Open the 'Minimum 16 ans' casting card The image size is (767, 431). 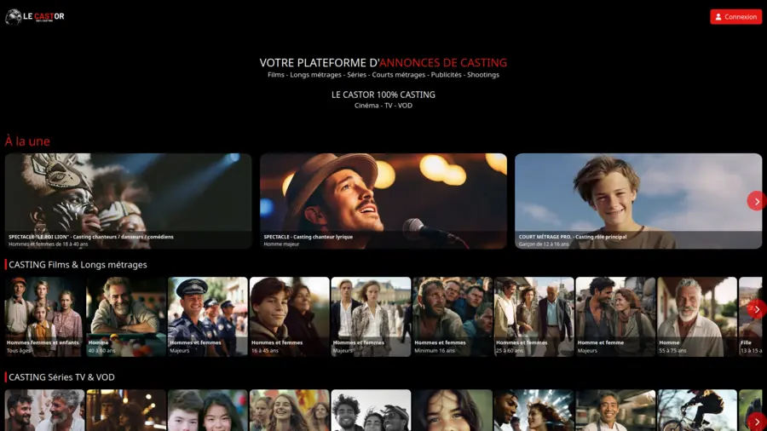coord(453,317)
